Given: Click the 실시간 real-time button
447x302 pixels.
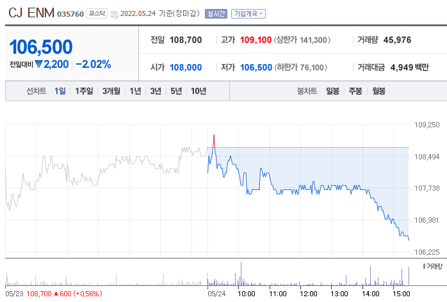Looking at the screenshot, I should click(x=216, y=13).
